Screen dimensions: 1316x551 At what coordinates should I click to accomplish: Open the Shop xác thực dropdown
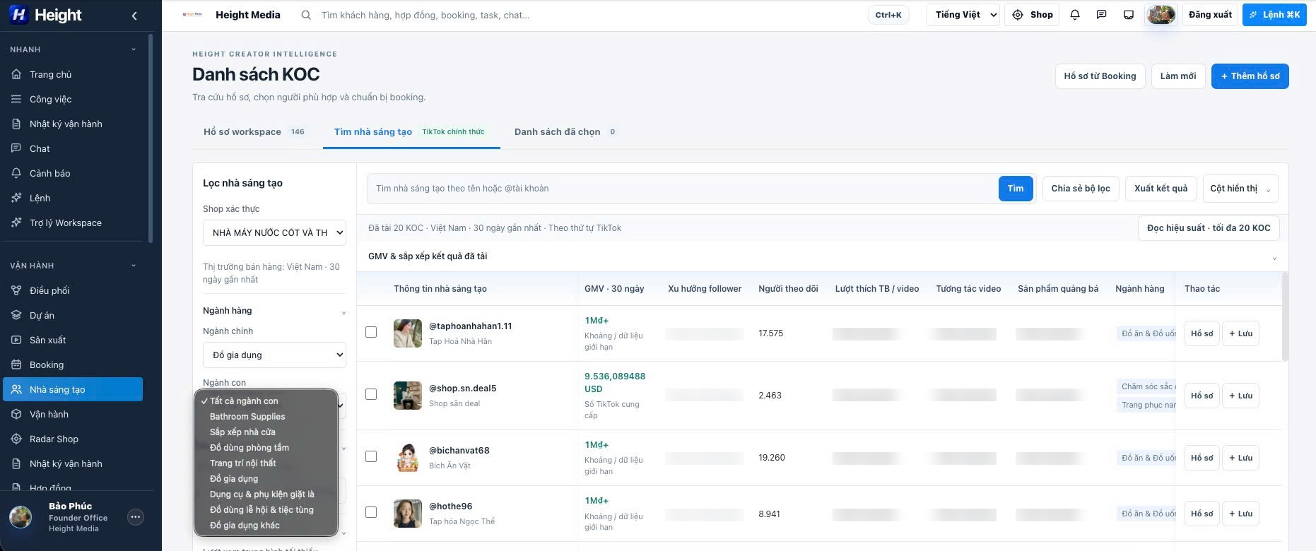pos(274,232)
